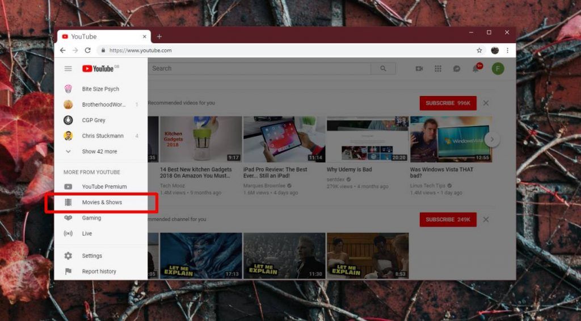Screen dimensions: 581x321
Task: Open Chrome's three-dot menu
Action: click(x=507, y=51)
